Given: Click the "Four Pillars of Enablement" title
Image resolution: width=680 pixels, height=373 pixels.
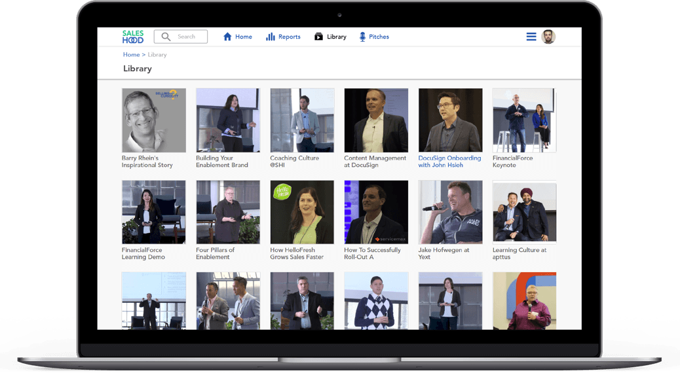Looking at the screenshot, I should click(x=215, y=253).
